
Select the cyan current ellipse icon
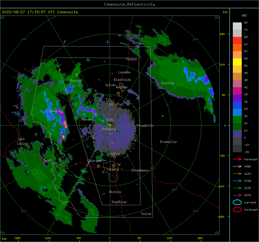[237, 202]
